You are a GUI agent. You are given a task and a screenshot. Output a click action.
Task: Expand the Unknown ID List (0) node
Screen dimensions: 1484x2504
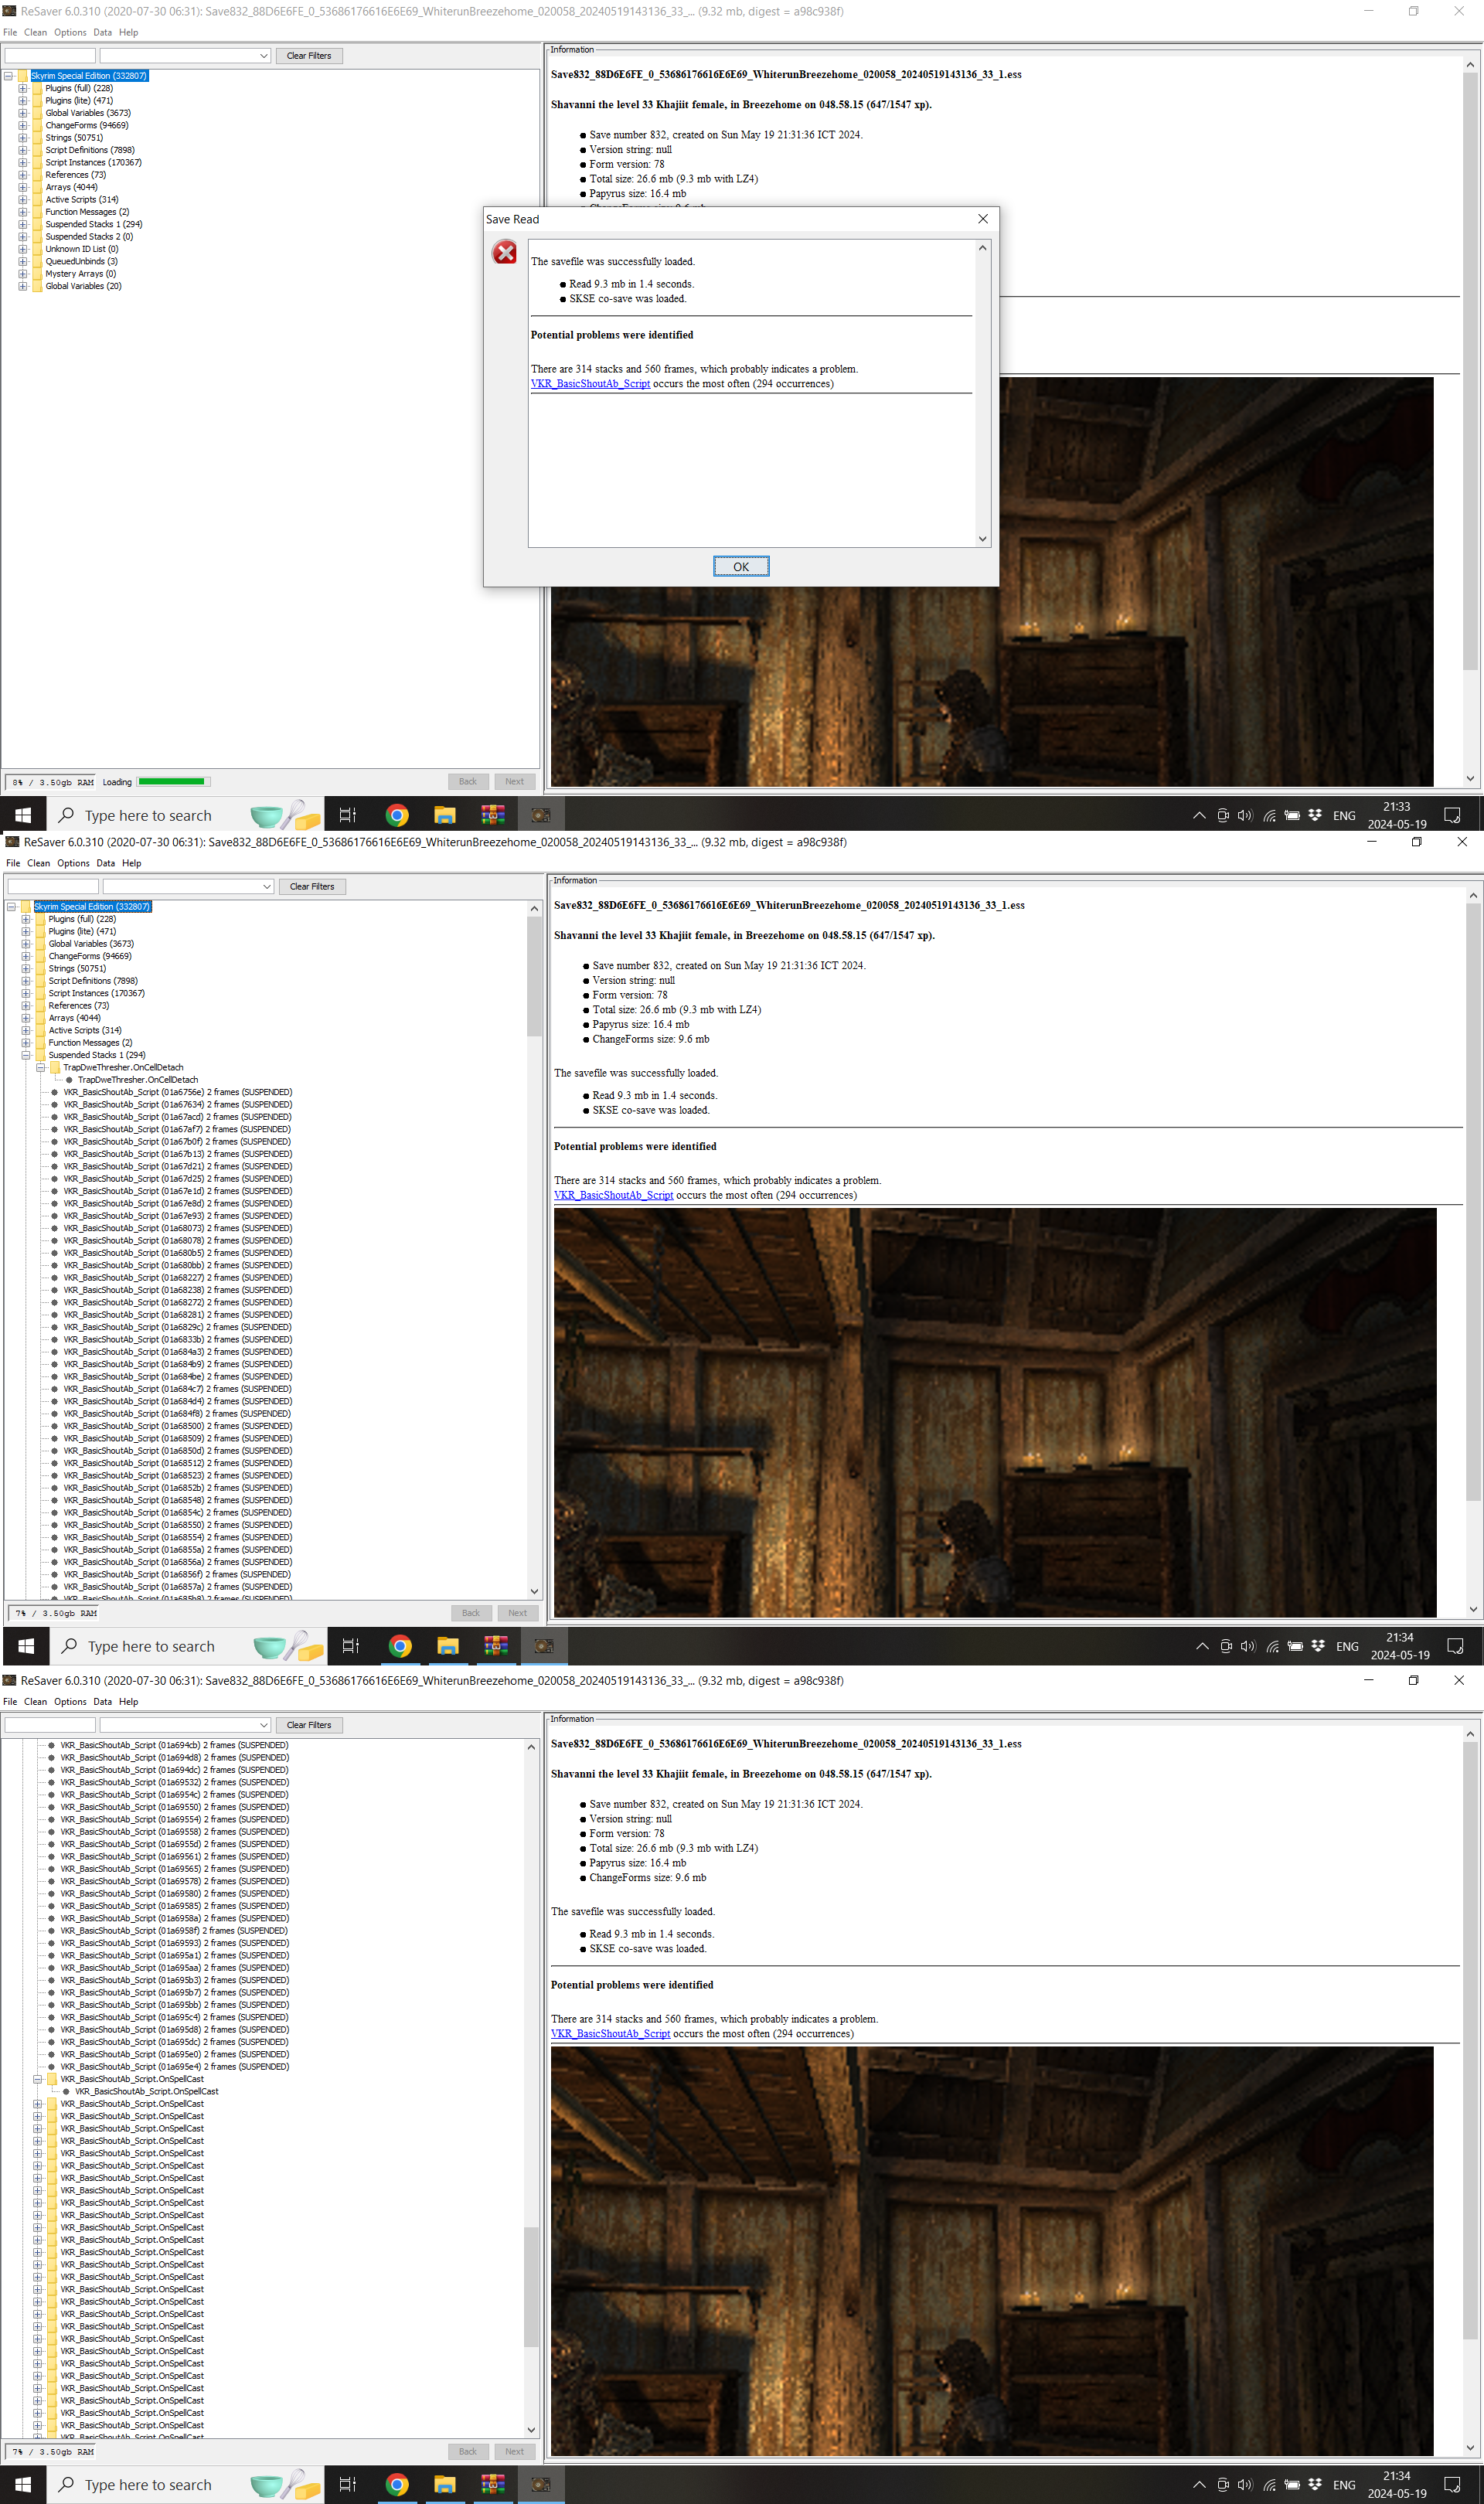[x=22, y=249]
